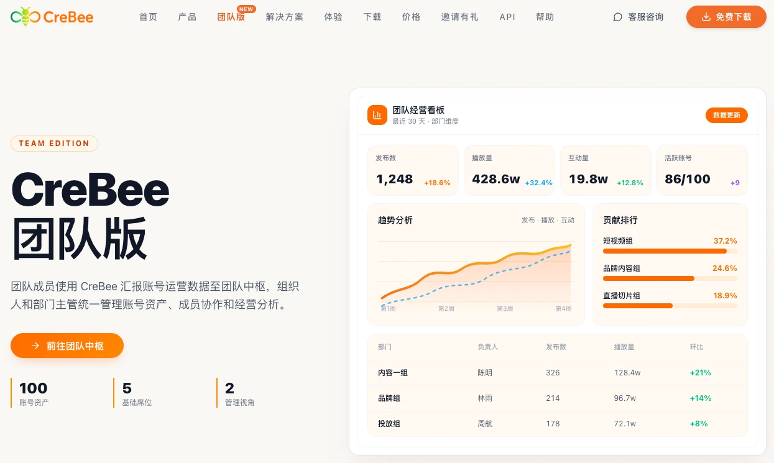Open the API navigation item
774x463 pixels.
coord(507,17)
